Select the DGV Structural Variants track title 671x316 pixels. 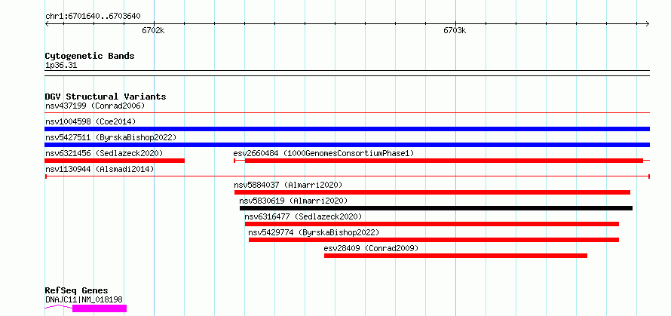106,97
